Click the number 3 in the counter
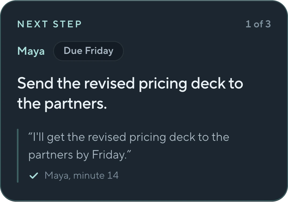288x202 pixels. click(268, 24)
